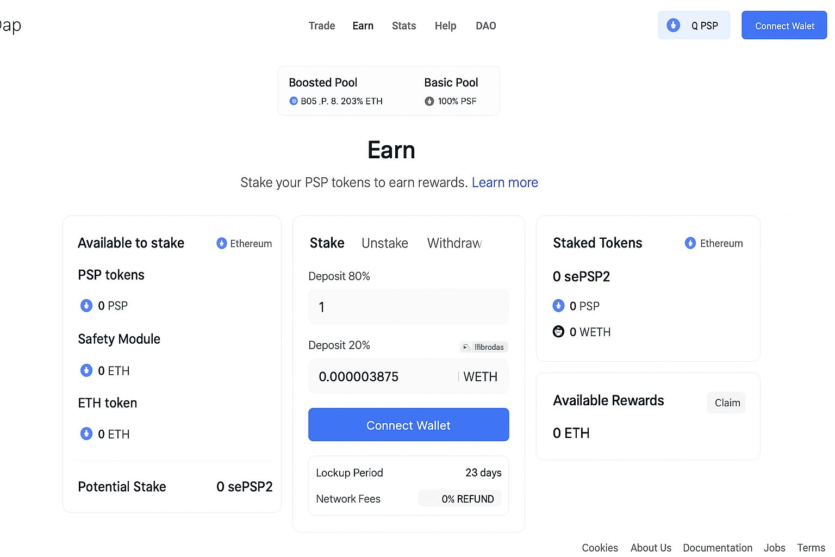Open the Q PSP selector in the header

tap(694, 24)
